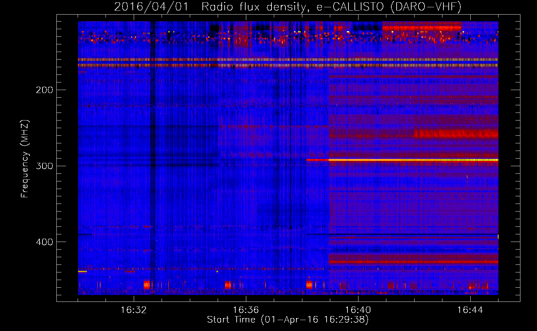Click the 16:40 time tick label
The image size is (537, 331).
tap(358, 310)
